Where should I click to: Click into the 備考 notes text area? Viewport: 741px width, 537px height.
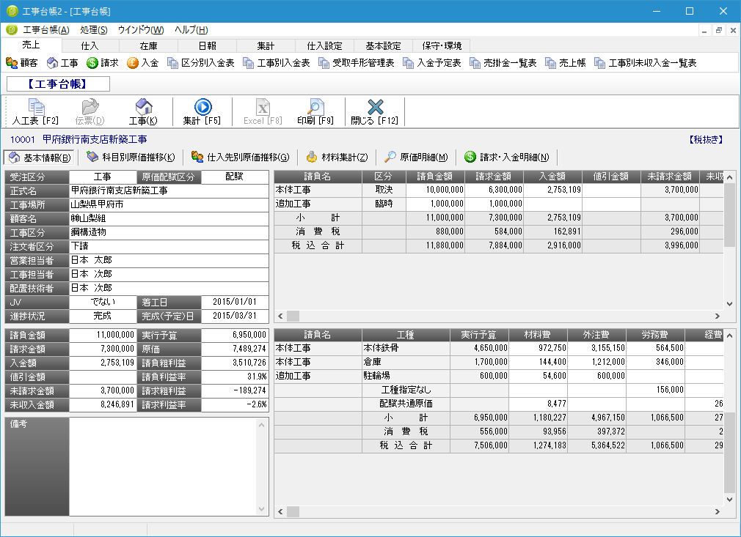pos(163,467)
